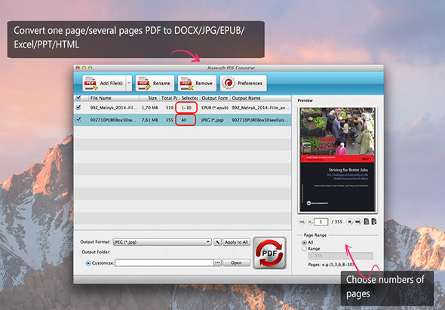Click the Output Name column header
This screenshot has width=445, height=310.
pyautogui.click(x=260, y=98)
